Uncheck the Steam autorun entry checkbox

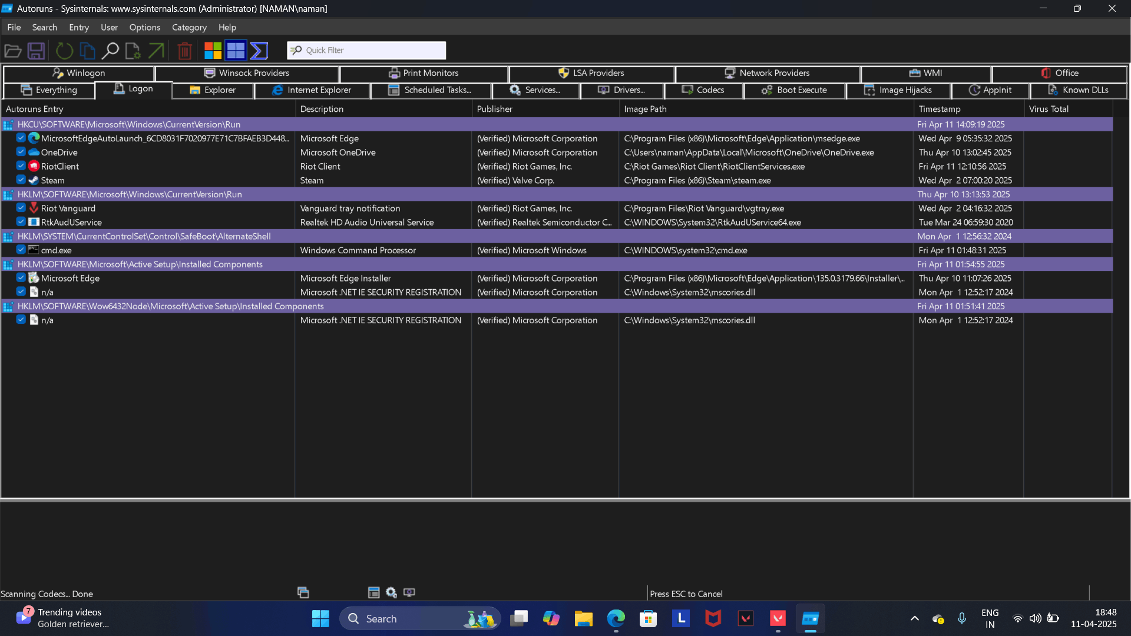pyautogui.click(x=21, y=180)
